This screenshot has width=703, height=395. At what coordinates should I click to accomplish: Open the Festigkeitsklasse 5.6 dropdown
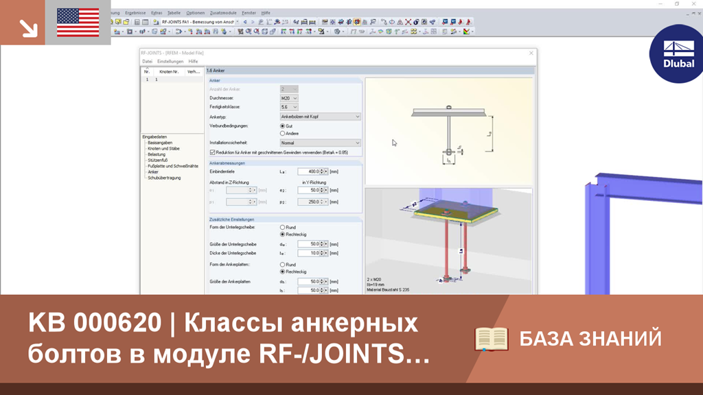pos(289,107)
